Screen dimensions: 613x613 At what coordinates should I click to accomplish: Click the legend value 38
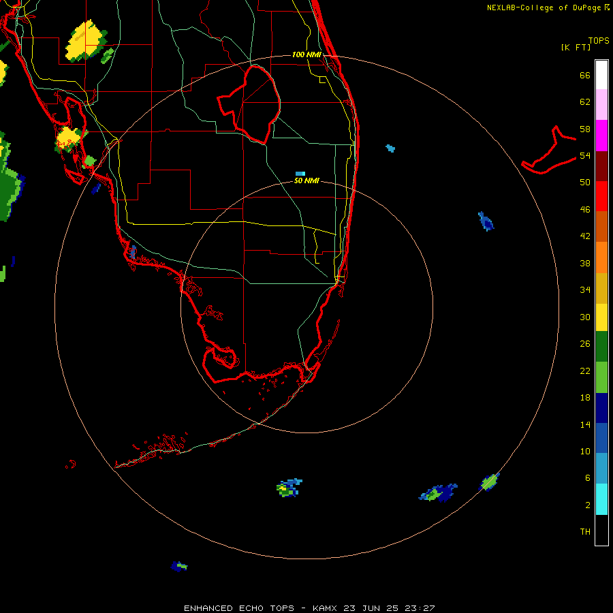tap(585, 263)
